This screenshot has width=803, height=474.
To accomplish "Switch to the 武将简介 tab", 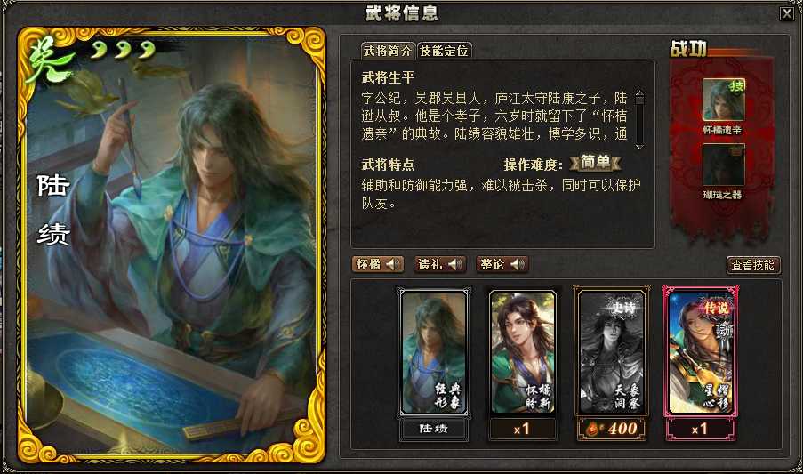I will point(388,51).
